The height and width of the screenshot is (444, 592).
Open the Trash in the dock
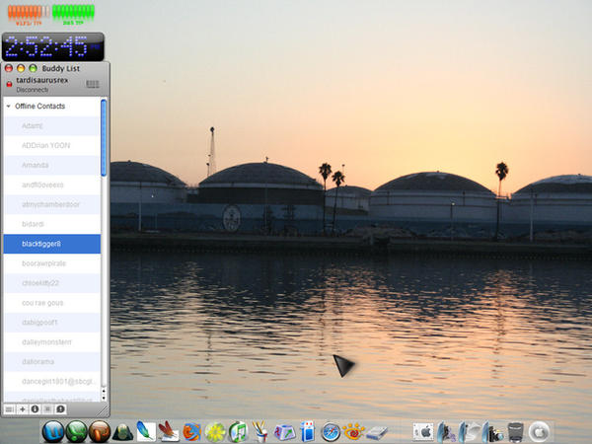pyautogui.click(x=515, y=432)
